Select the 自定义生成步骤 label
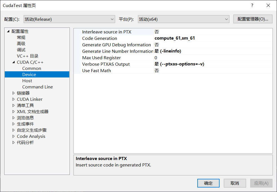Image resolution: width=277 pixels, height=192 pixels. pos(32,130)
